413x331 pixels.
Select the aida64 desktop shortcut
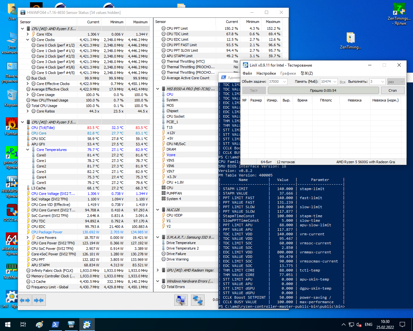[11, 244]
